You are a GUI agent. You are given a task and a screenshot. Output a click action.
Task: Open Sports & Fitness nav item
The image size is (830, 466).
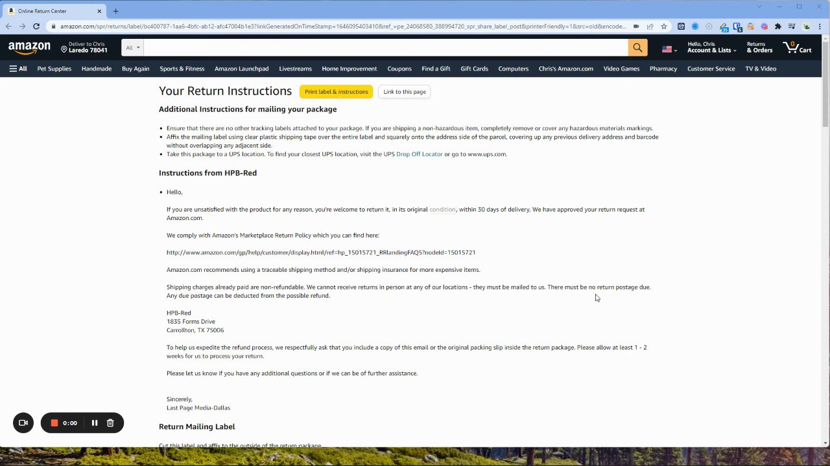[182, 69]
